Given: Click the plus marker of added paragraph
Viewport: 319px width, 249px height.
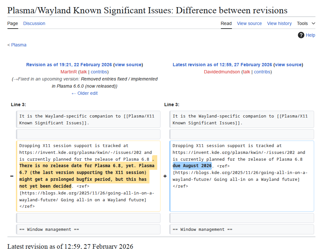Looking at the screenshot, I should [165, 176].
